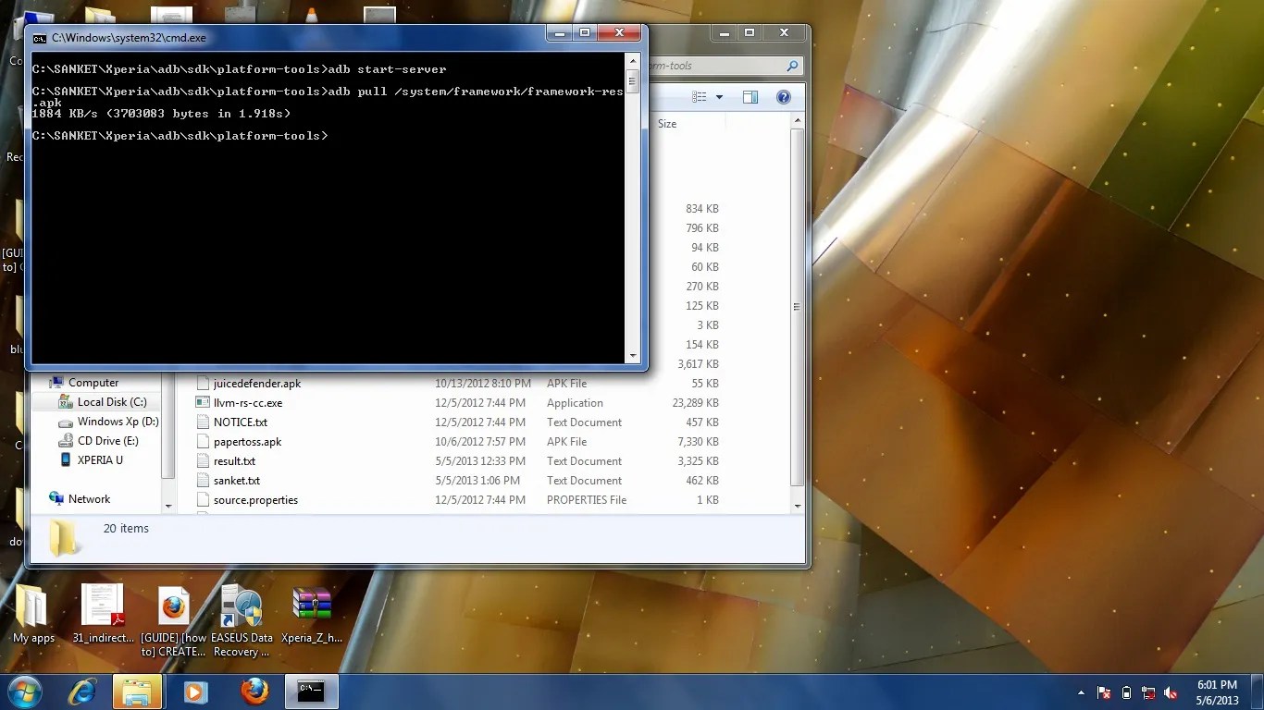This screenshot has width=1264, height=710.
Task: Click cmd window scroll-up arrow
Action: click(x=633, y=61)
